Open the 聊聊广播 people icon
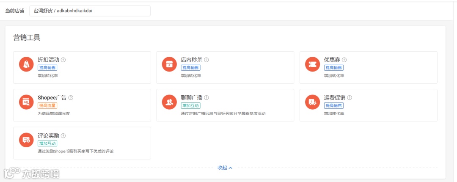The width and height of the screenshot is (457, 182). point(169,102)
